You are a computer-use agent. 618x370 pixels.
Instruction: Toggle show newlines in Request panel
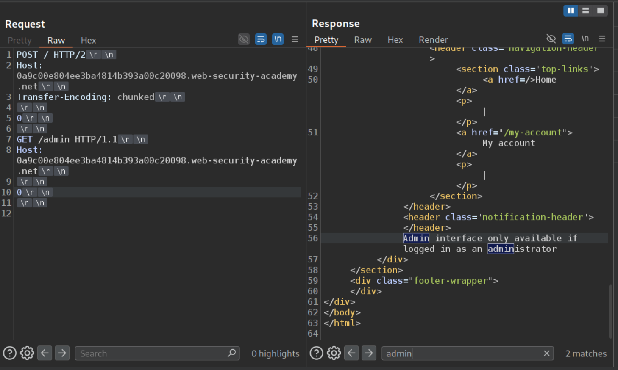click(x=278, y=39)
